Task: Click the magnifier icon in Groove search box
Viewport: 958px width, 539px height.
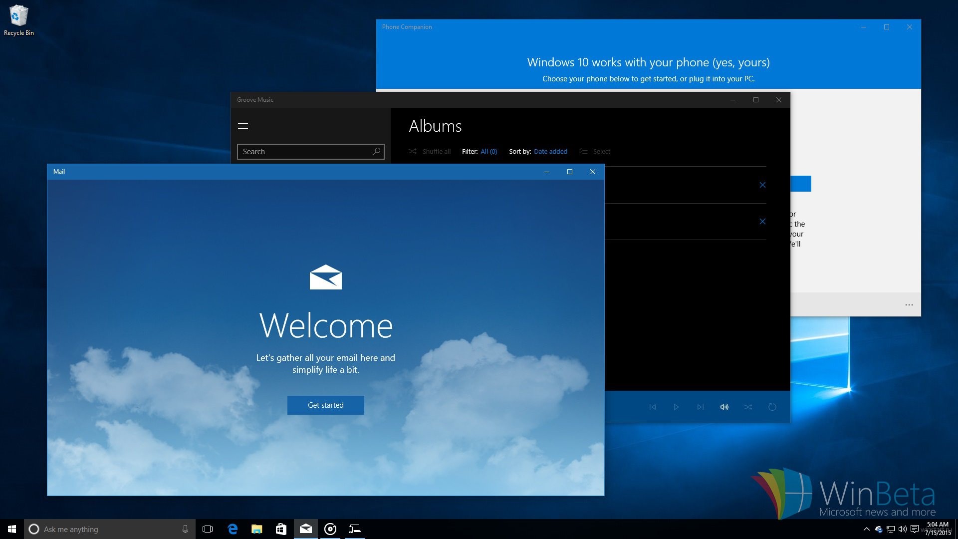Action: (377, 151)
